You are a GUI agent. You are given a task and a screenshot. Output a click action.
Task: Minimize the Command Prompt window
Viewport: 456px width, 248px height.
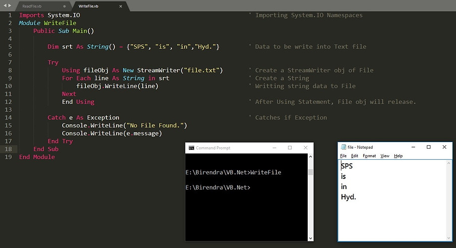tap(274, 148)
